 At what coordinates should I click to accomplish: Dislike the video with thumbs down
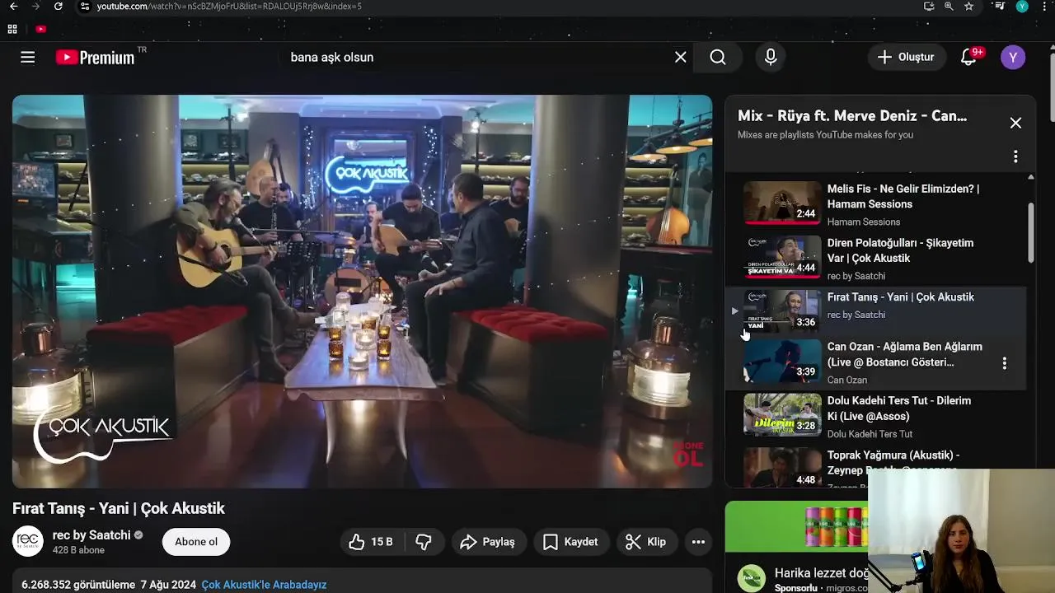tap(424, 542)
